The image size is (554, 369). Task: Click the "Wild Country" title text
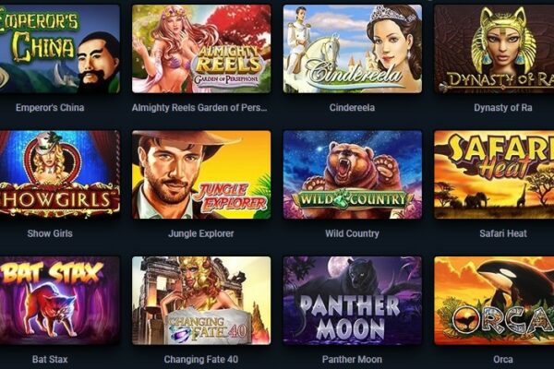coord(352,233)
